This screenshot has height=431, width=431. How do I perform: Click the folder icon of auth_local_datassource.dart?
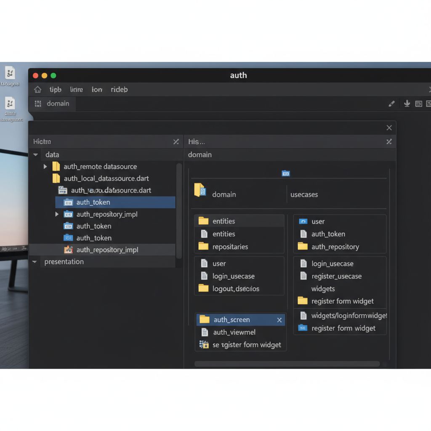tap(56, 178)
